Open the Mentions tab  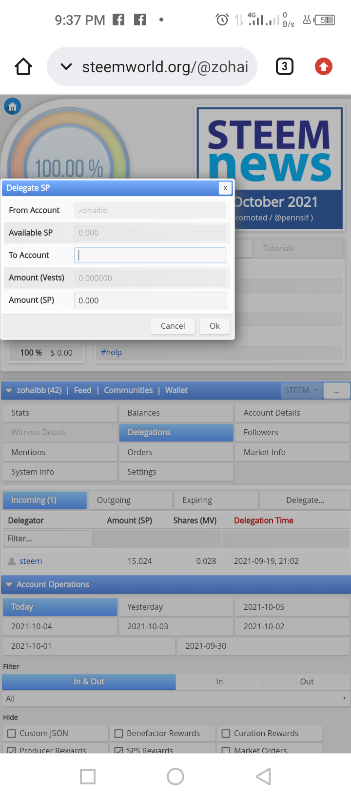click(60, 453)
